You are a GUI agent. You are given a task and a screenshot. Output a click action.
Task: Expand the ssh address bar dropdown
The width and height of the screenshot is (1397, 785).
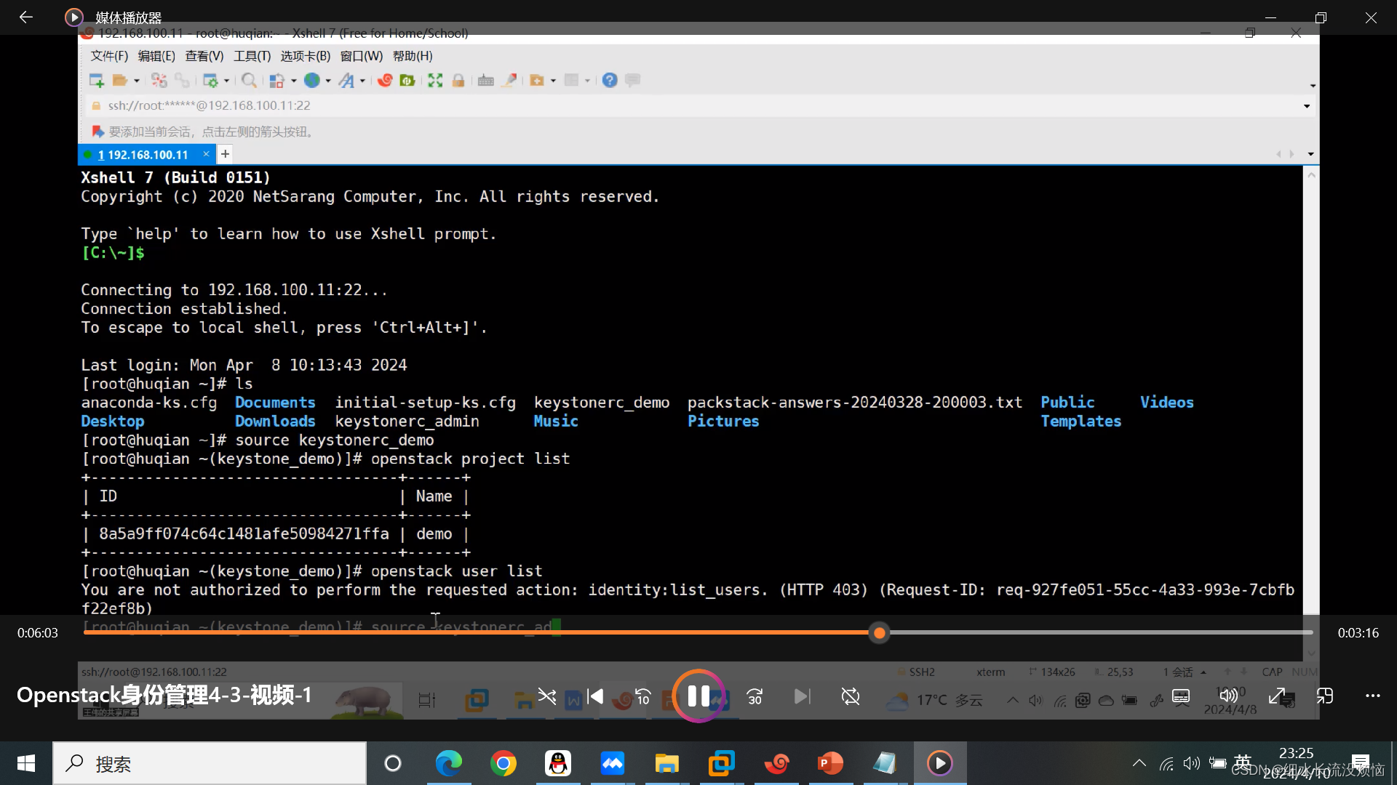click(1306, 105)
